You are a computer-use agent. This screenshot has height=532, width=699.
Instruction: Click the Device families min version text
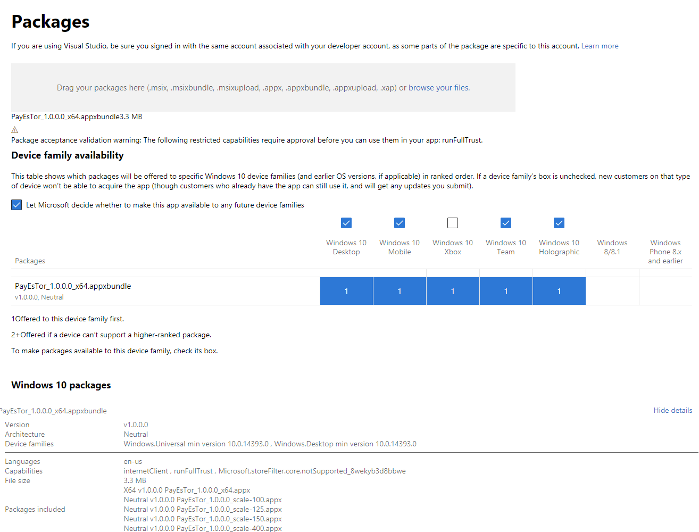[x=270, y=444]
